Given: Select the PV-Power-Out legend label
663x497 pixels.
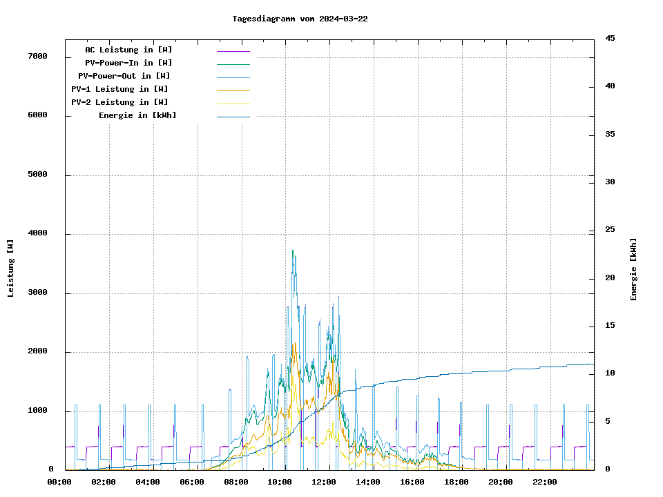Looking at the screenshot, I should (124, 76).
